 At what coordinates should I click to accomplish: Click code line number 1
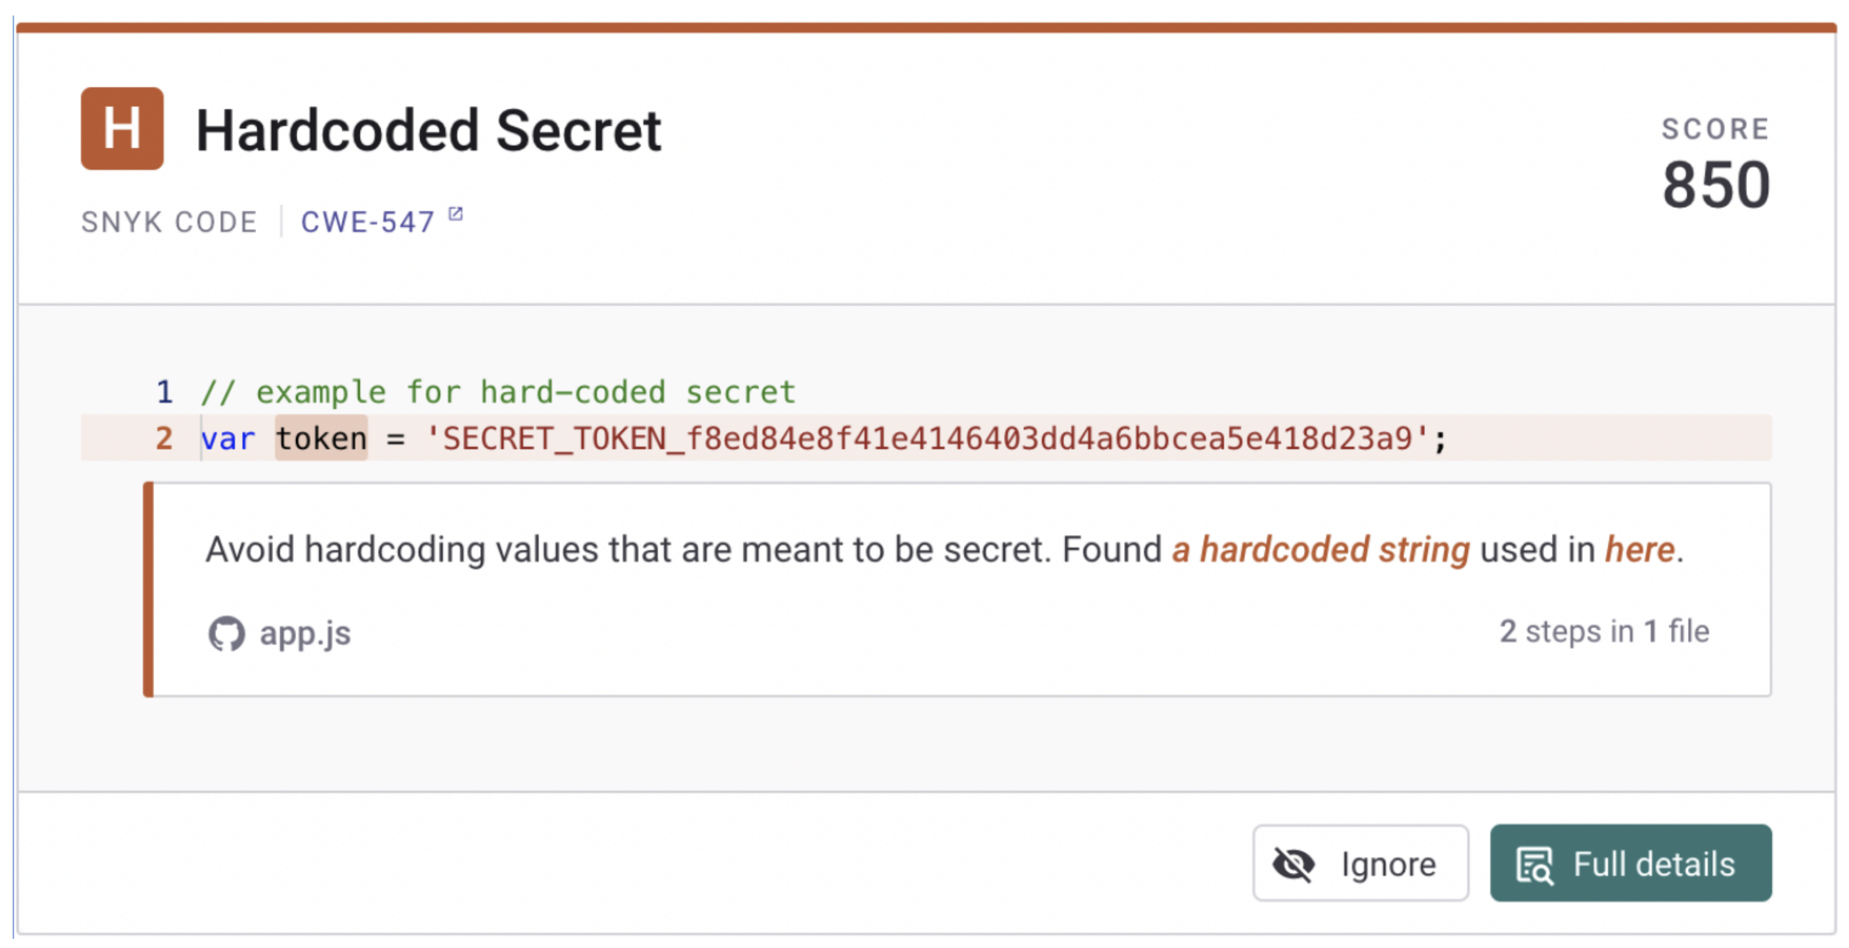click(x=164, y=392)
